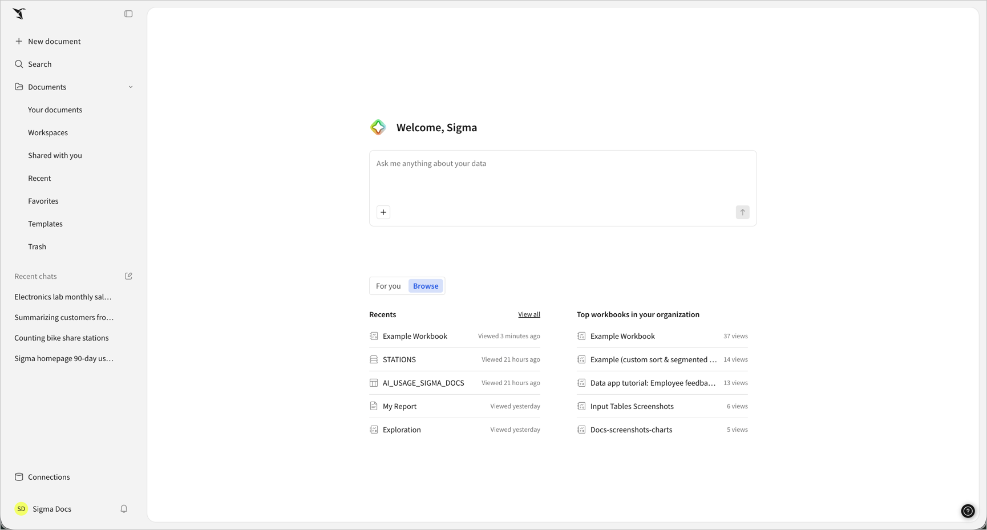The image size is (987, 530).
Task: Switch to the For you tab
Action: tap(389, 286)
